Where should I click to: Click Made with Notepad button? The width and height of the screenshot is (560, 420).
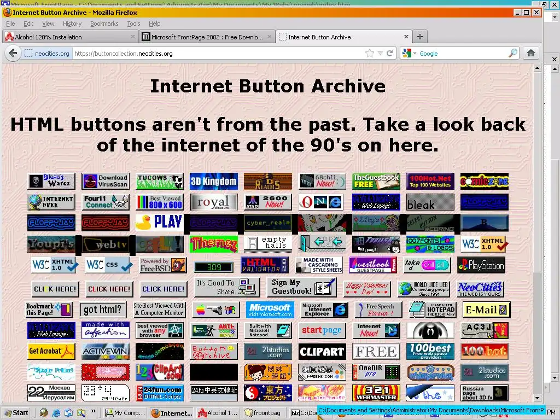point(432,310)
